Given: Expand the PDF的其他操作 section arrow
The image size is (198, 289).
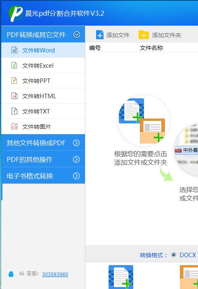Looking at the screenshot, I should tap(76, 159).
